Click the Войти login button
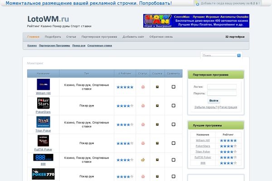272x181 pixels. point(214,100)
